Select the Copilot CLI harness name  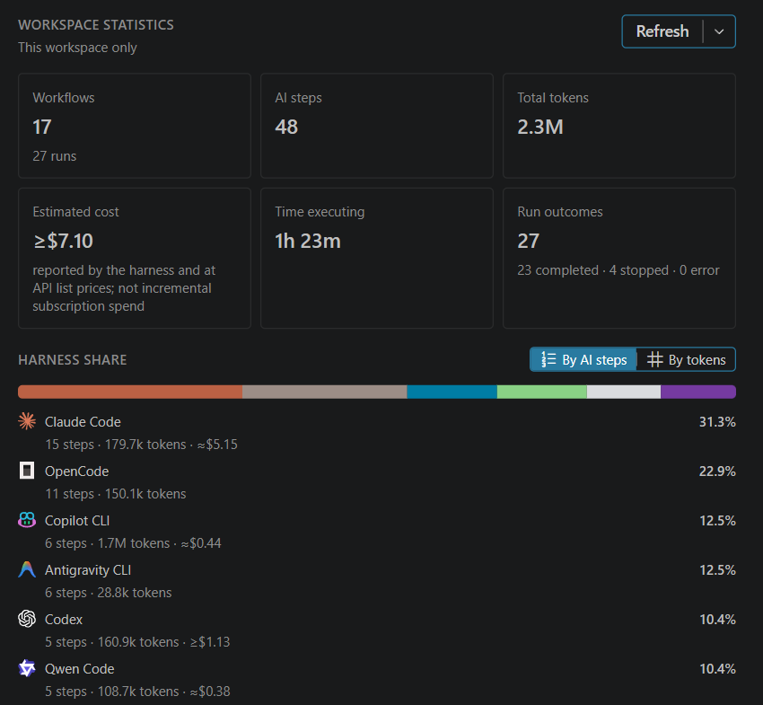click(x=77, y=521)
